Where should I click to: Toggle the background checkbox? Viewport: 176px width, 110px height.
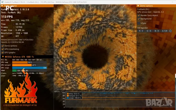139,19
